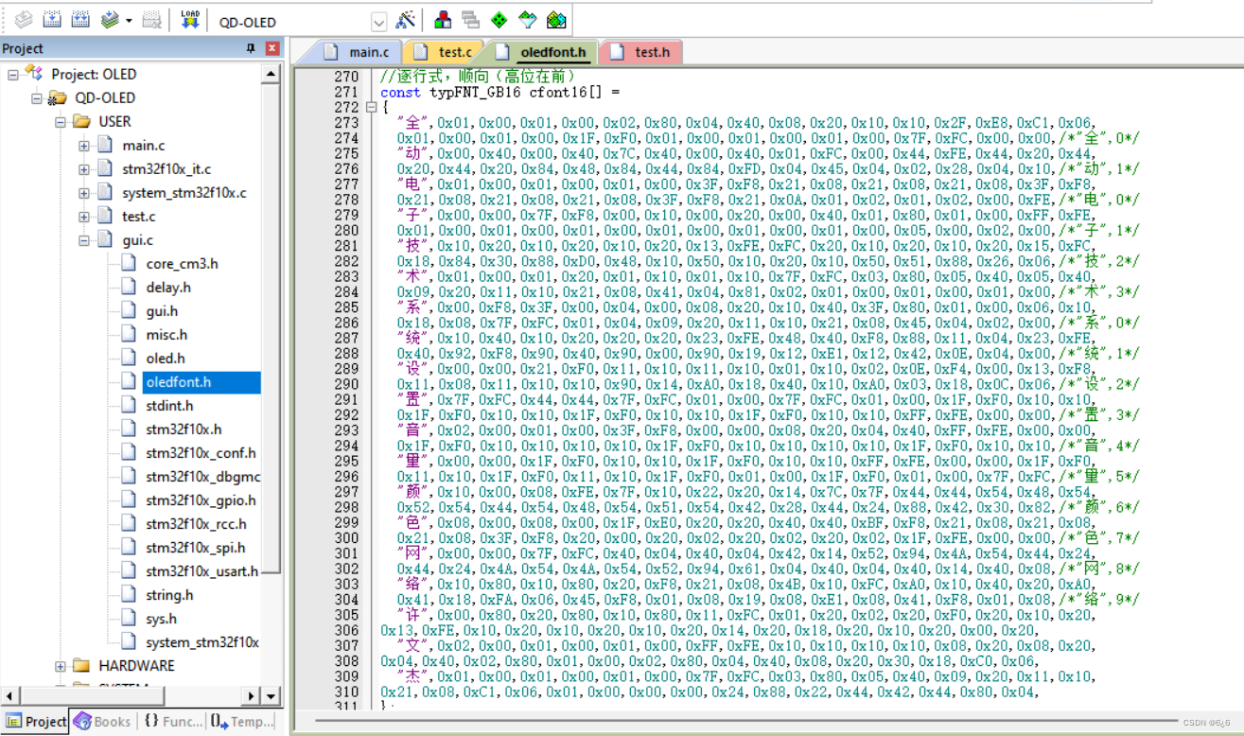Select stdint.h header file
Image resolution: width=1244 pixels, height=736 pixels.
coord(169,406)
